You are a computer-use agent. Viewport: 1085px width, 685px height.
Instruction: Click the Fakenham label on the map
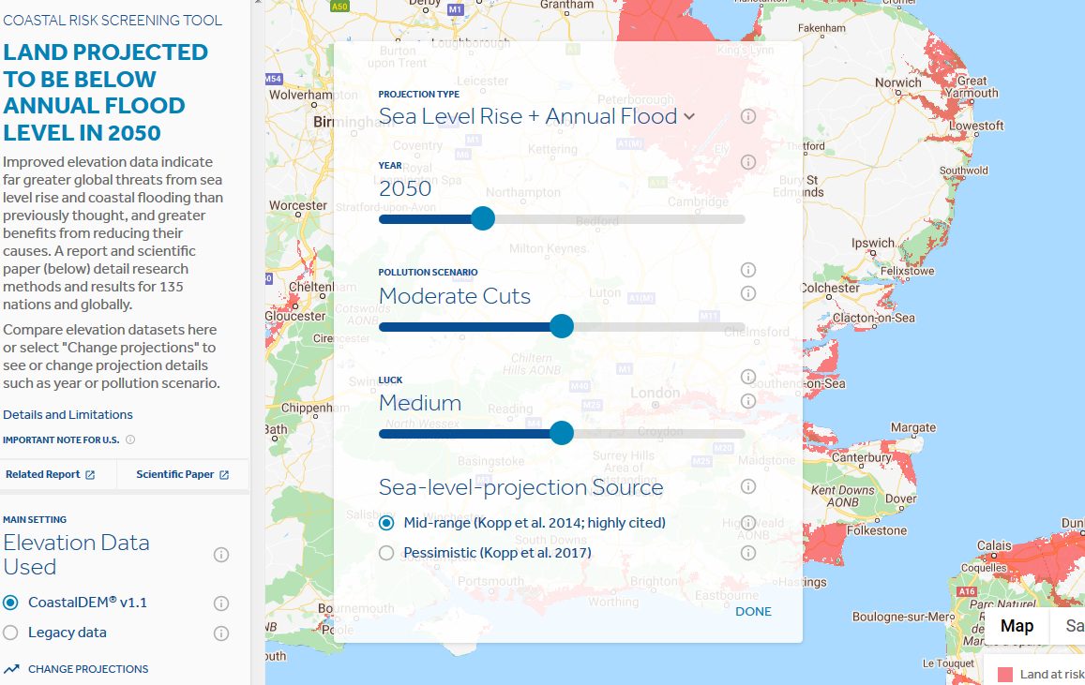(822, 28)
